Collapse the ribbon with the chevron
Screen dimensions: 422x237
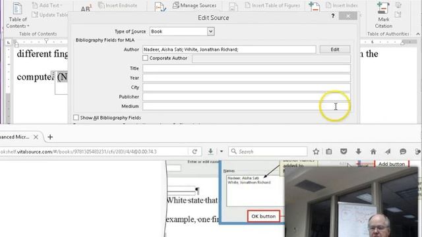pos(417,34)
